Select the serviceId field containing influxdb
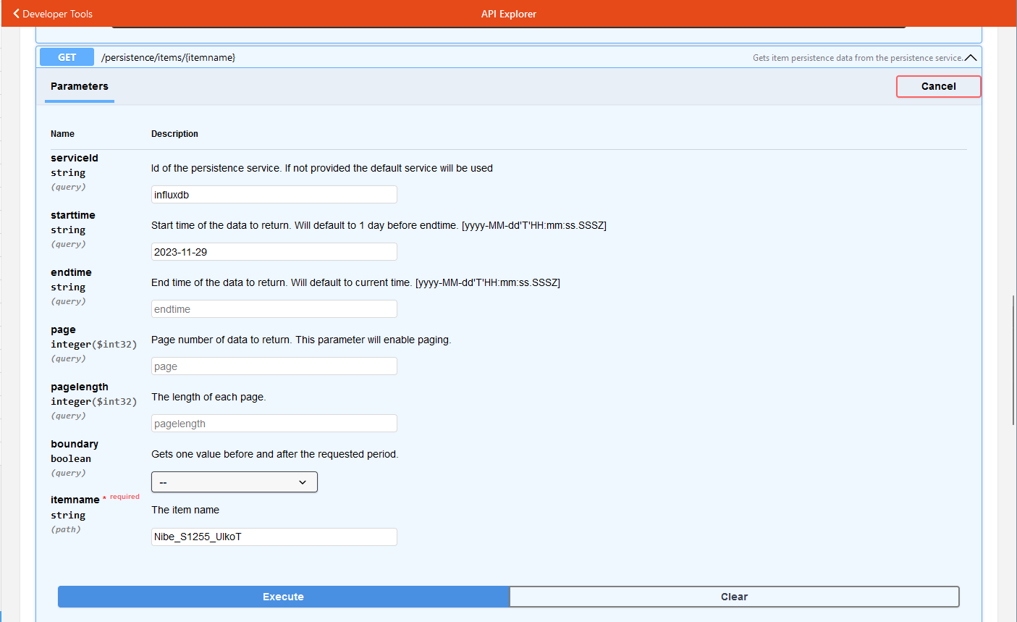The width and height of the screenshot is (1017, 622). (x=274, y=194)
